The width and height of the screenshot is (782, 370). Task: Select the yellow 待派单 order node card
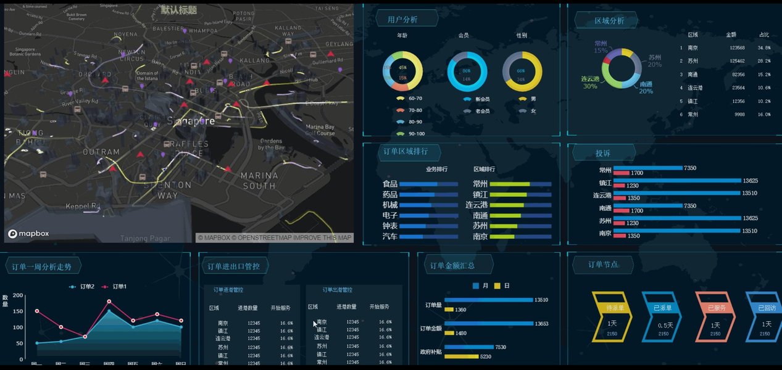coord(612,316)
